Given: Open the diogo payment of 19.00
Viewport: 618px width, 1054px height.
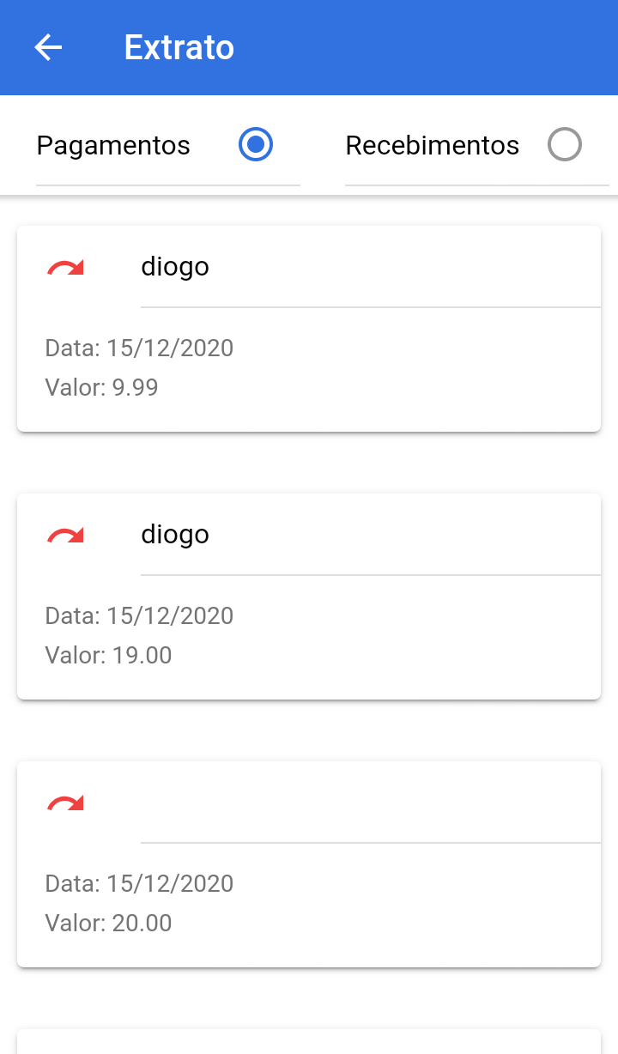Looking at the screenshot, I should pyautogui.click(x=175, y=535).
